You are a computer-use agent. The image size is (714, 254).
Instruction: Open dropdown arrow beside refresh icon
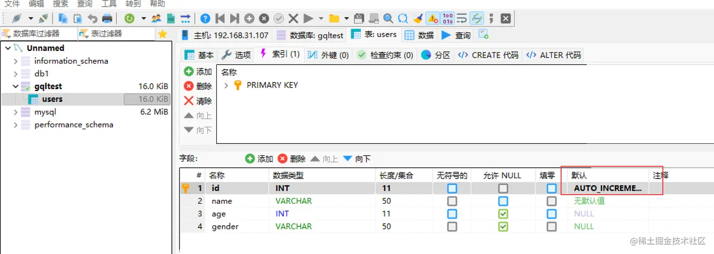(x=144, y=18)
